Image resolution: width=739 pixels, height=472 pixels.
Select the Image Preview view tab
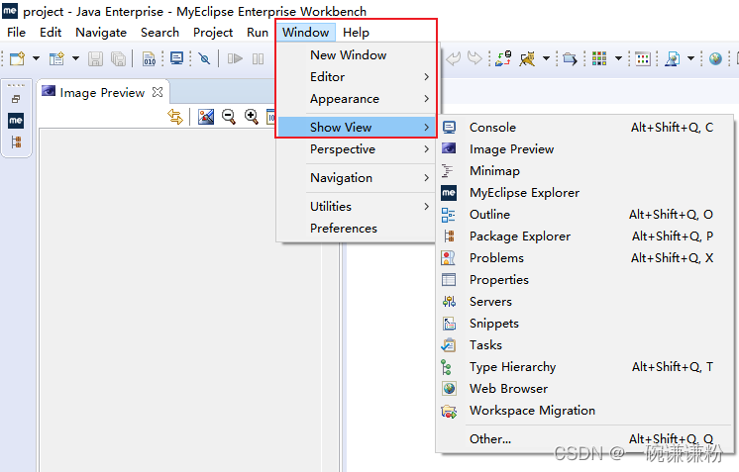pyautogui.click(x=102, y=93)
